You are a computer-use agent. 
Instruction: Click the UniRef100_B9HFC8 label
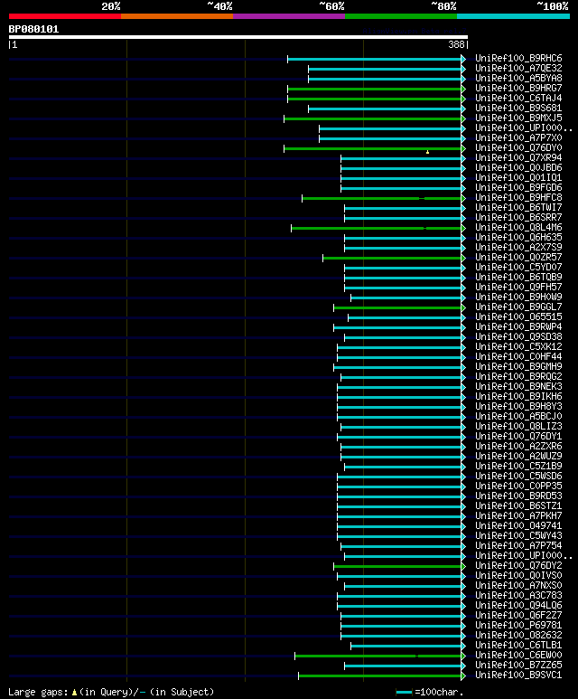pyautogui.click(x=518, y=197)
